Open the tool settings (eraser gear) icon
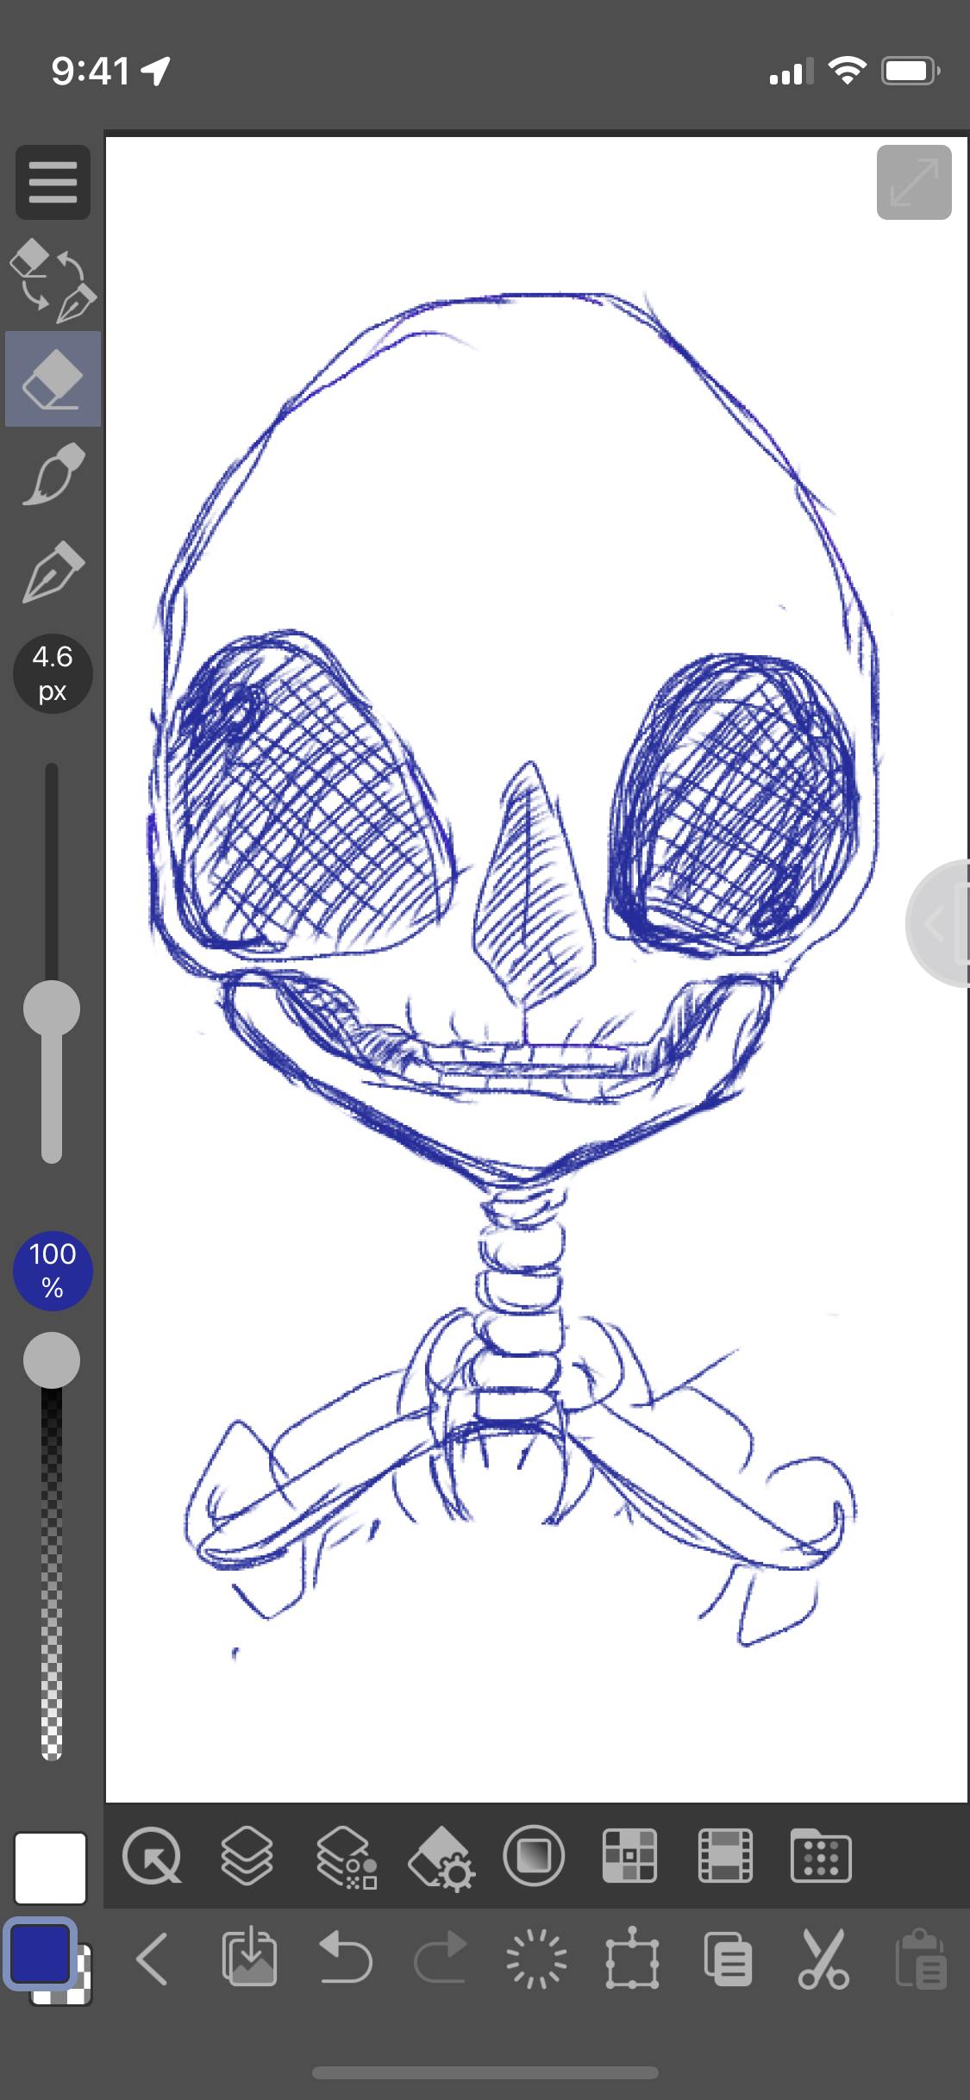This screenshot has height=2100, width=970. [441, 1859]
